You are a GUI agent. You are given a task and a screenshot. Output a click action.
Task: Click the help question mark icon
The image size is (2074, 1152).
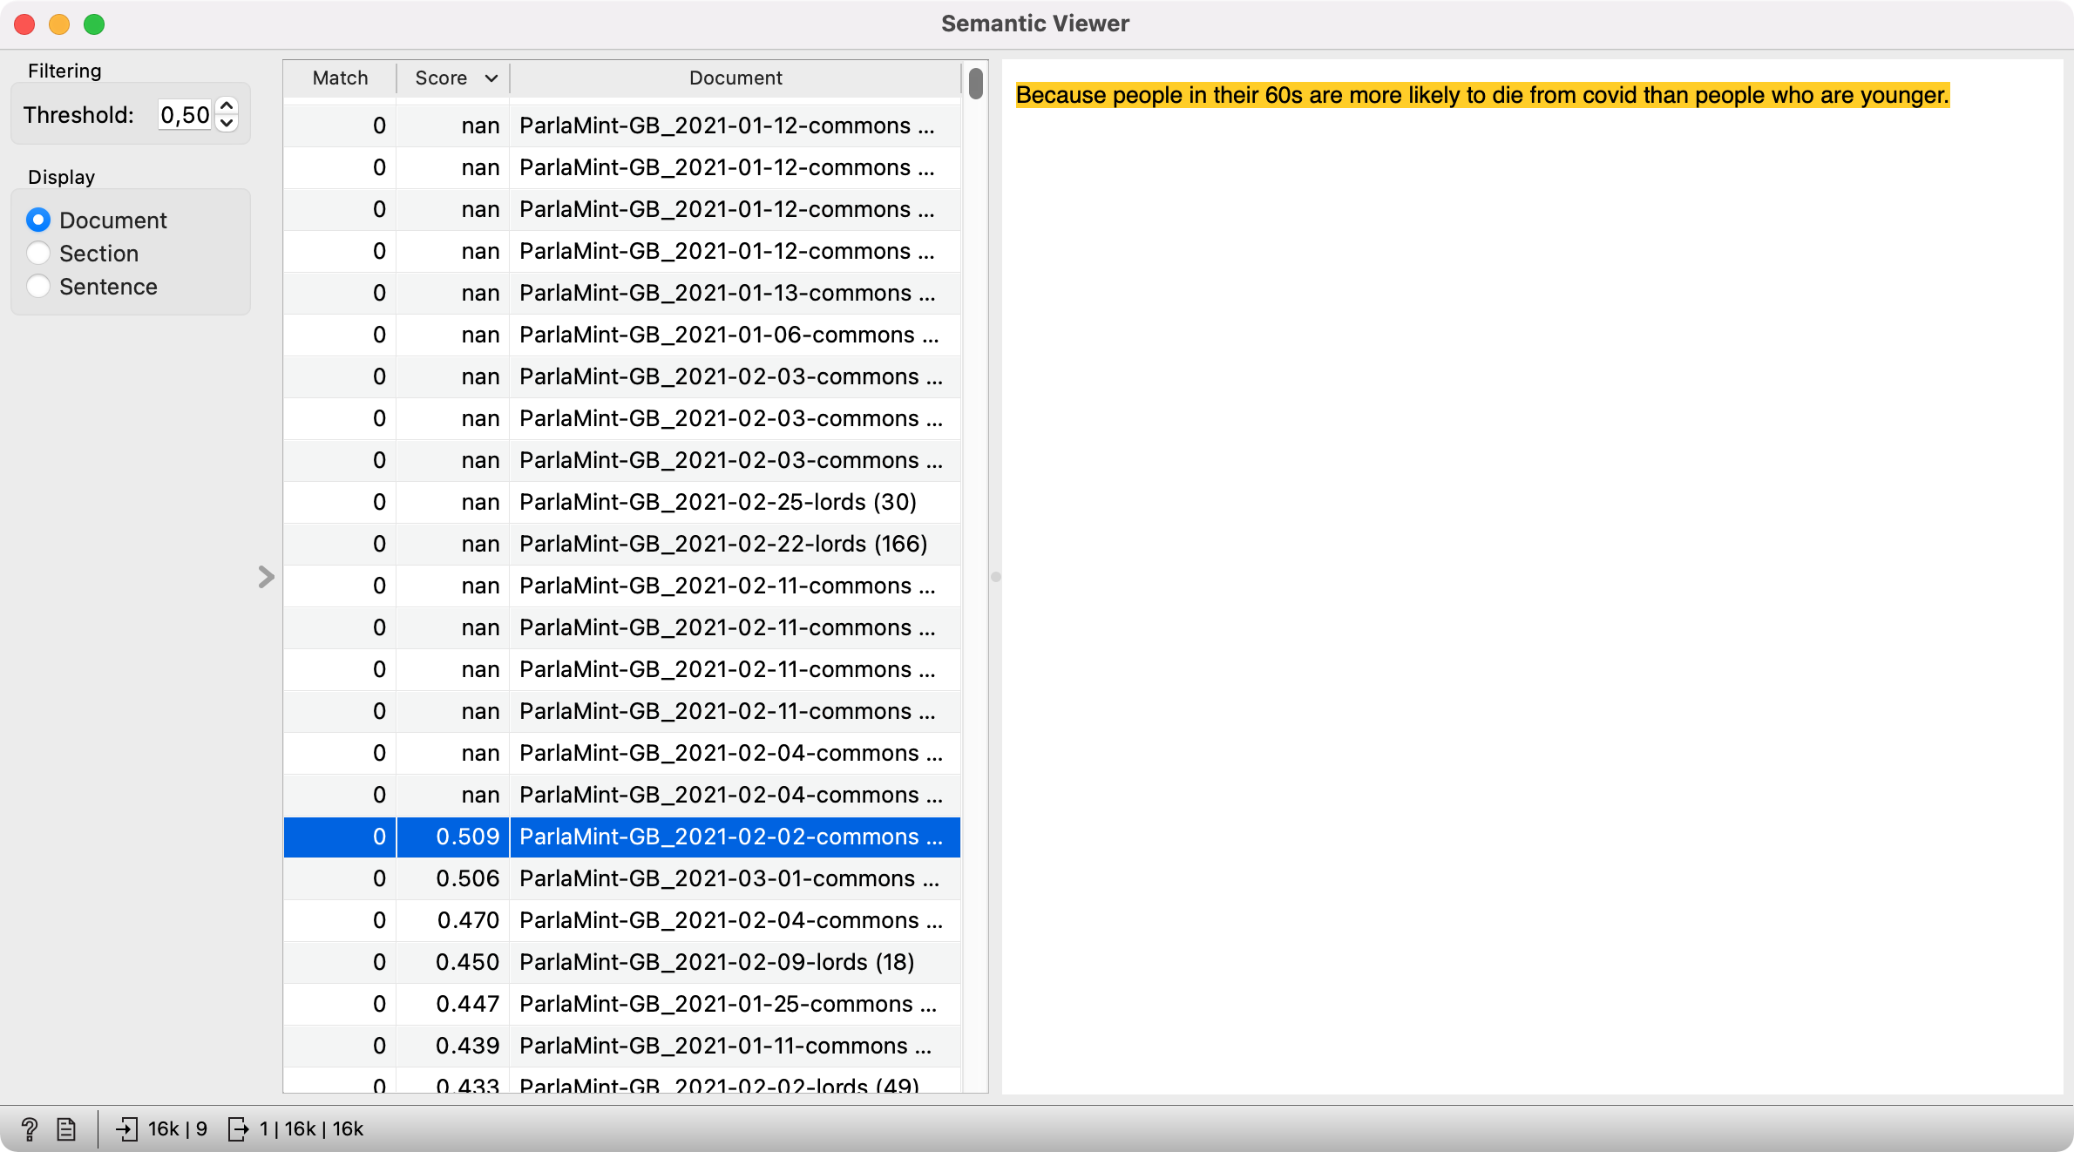(30, 1128)
